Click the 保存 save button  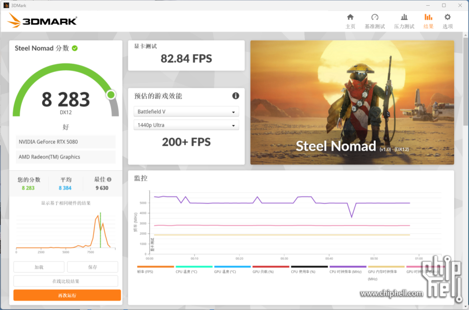coord(92,267)
